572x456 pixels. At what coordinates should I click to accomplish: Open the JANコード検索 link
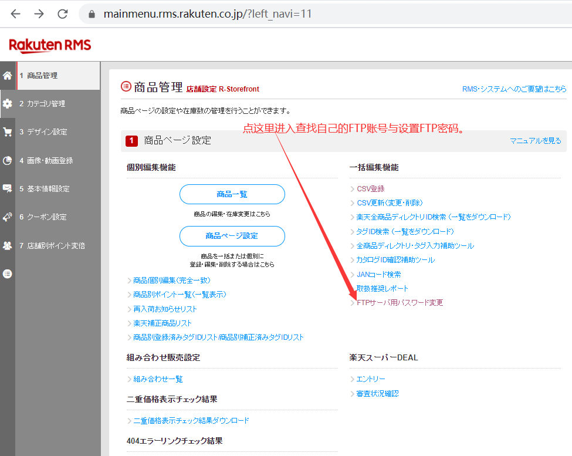click(x=378, y=274)
